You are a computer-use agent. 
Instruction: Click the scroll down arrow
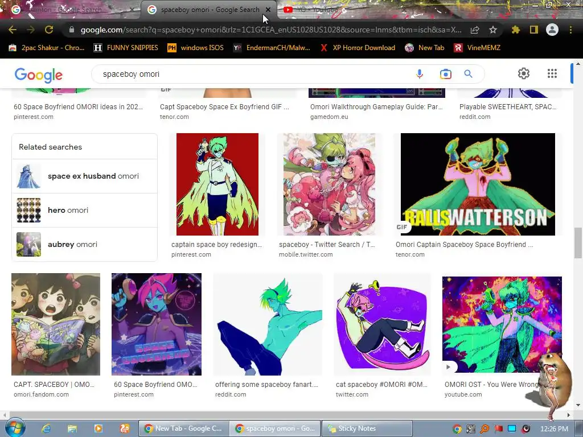click(578, 405)
